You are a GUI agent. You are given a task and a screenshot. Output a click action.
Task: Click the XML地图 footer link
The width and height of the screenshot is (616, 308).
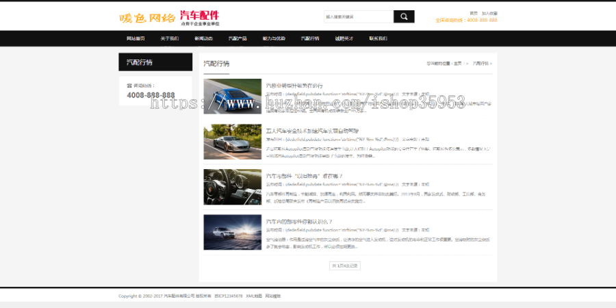(254, 296)
